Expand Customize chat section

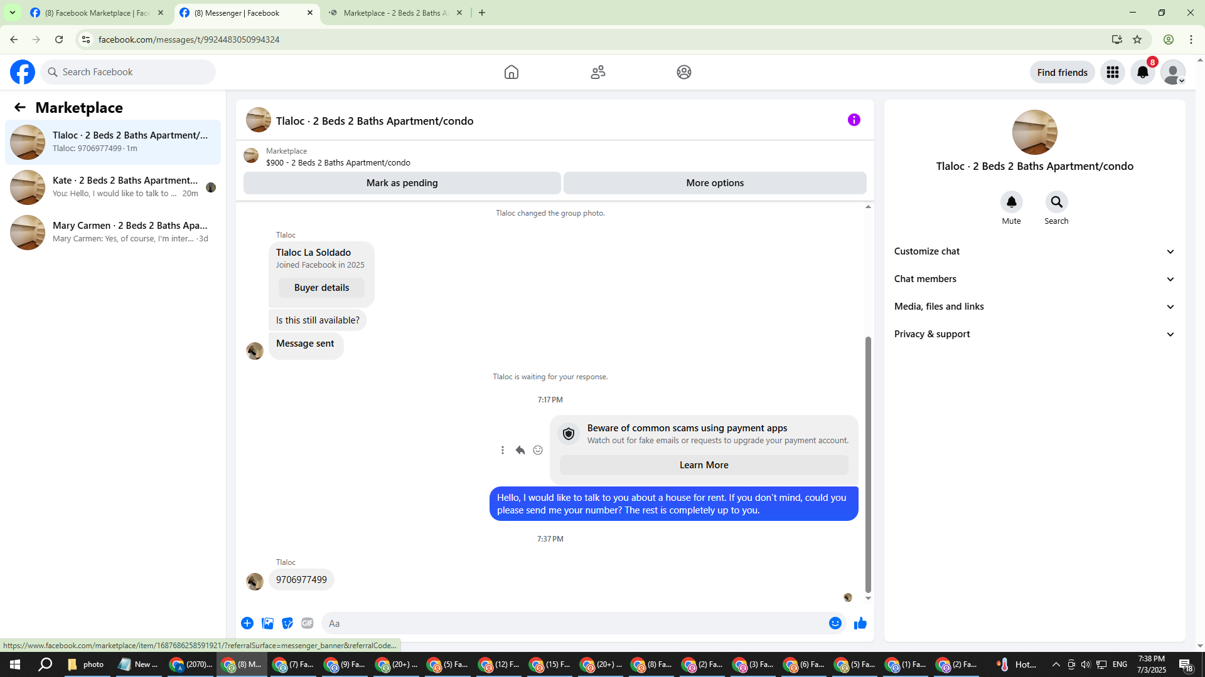pyautogui.click(x=1034, y=251)
